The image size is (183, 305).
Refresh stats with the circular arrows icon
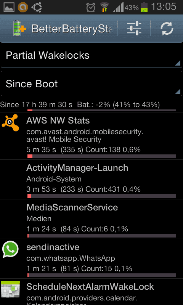(167, 29)
